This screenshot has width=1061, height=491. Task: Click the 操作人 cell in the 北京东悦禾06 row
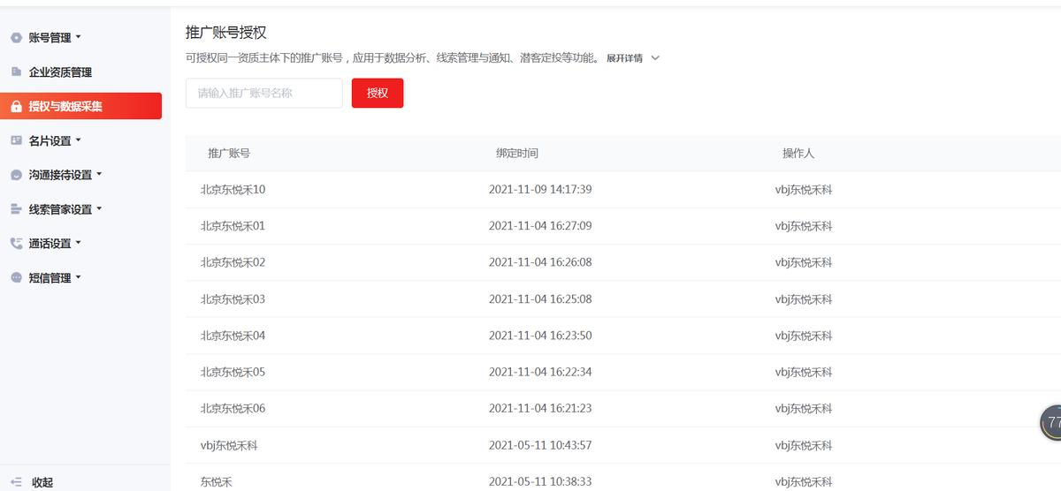point(804,409)
